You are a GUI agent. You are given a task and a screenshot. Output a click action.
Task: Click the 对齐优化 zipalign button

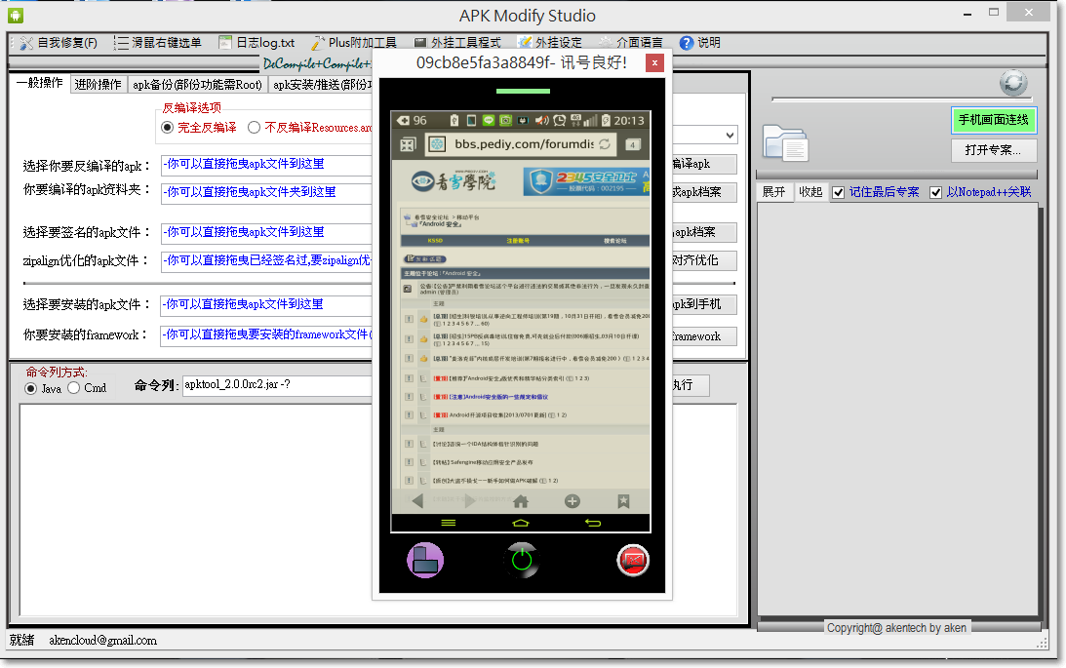pos(703,260)
